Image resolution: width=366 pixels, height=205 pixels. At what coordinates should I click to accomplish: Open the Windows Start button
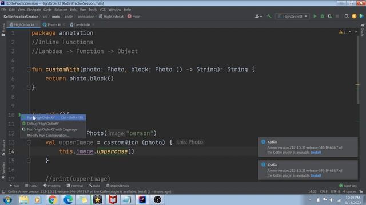click(x=7, y=200)
